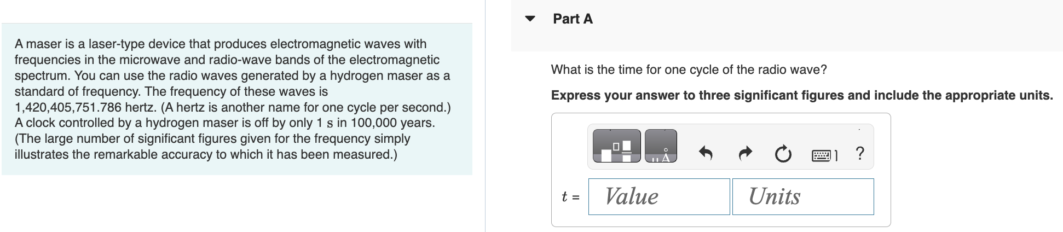Open help with the question mark

pyautogui.click(x=859, y=154)
